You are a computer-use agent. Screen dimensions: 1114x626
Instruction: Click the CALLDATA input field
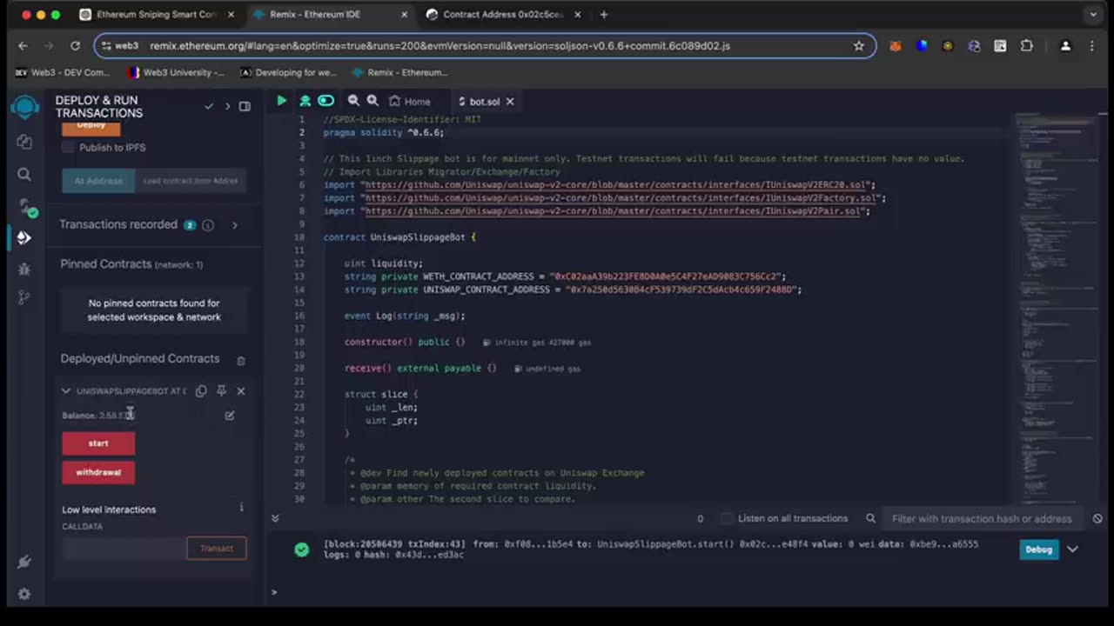click(x=124, y=549)
